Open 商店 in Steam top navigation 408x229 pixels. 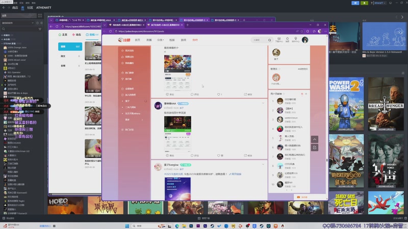pos(15,8)
